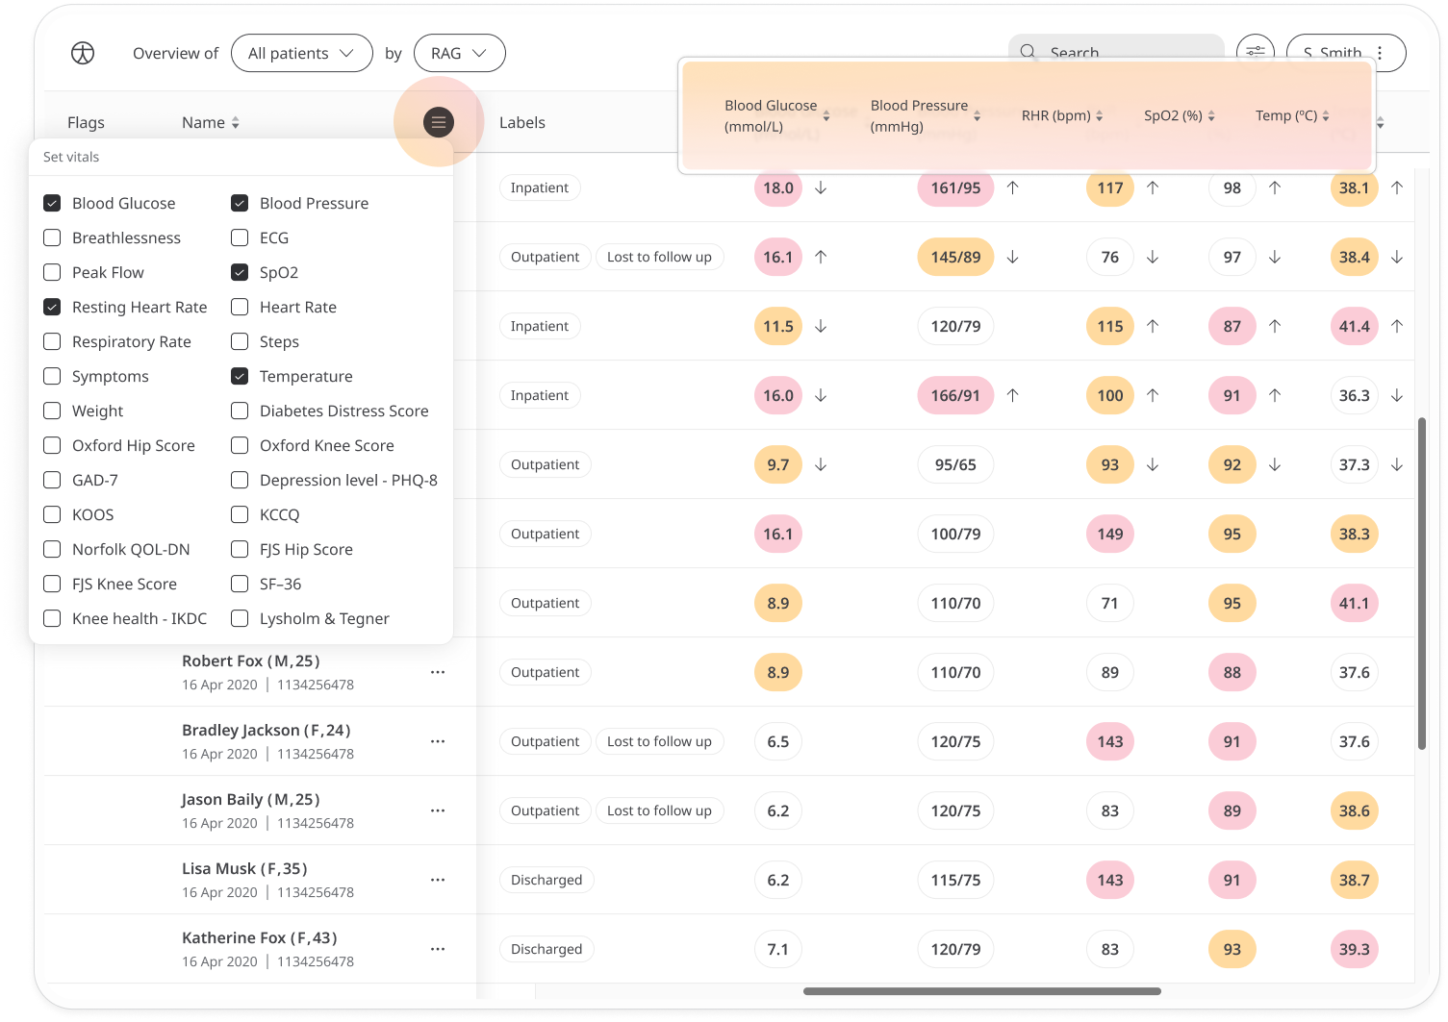Open the RAG grouping dropdown
This screenshot has height=1022, width=1448.
460,53
